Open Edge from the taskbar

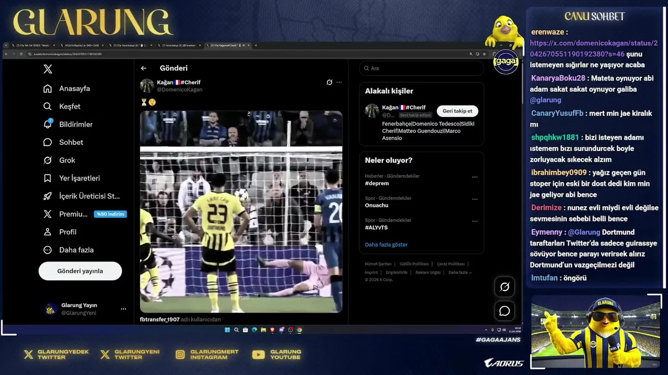pos(255,330)
